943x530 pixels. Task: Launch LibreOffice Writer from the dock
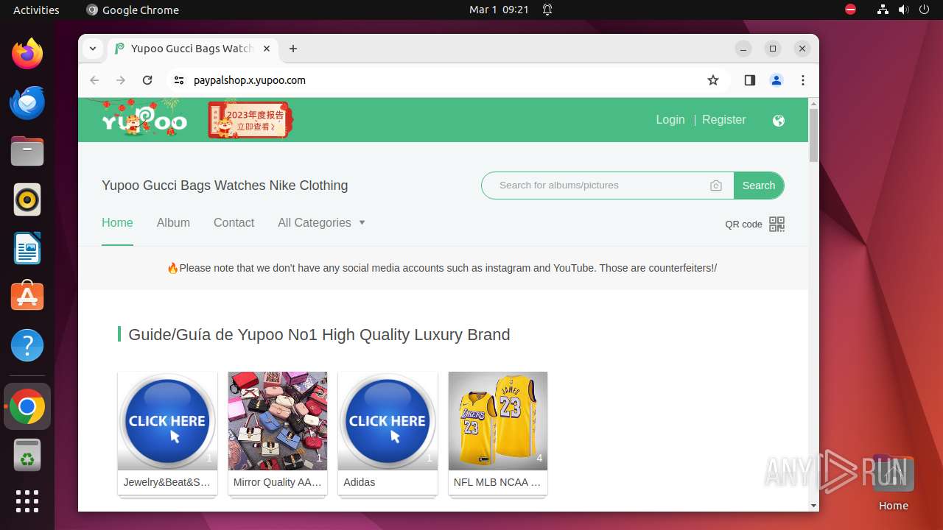click(27, 248)
